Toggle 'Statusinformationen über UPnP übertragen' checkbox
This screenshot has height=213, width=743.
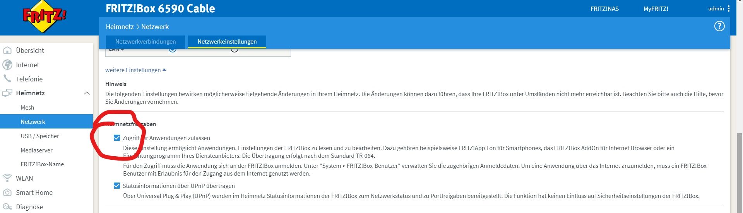coord(117,186)
